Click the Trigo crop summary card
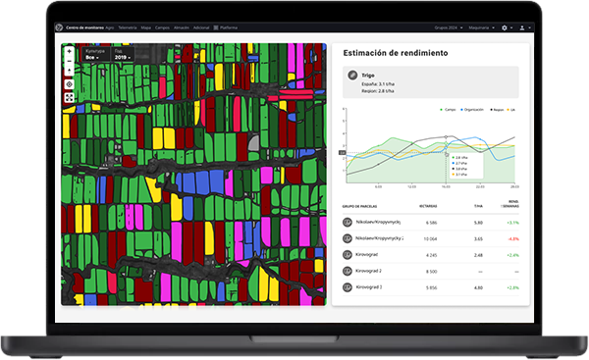The width and height of the screenshot is (589, 360). click(x=431, y=82)
